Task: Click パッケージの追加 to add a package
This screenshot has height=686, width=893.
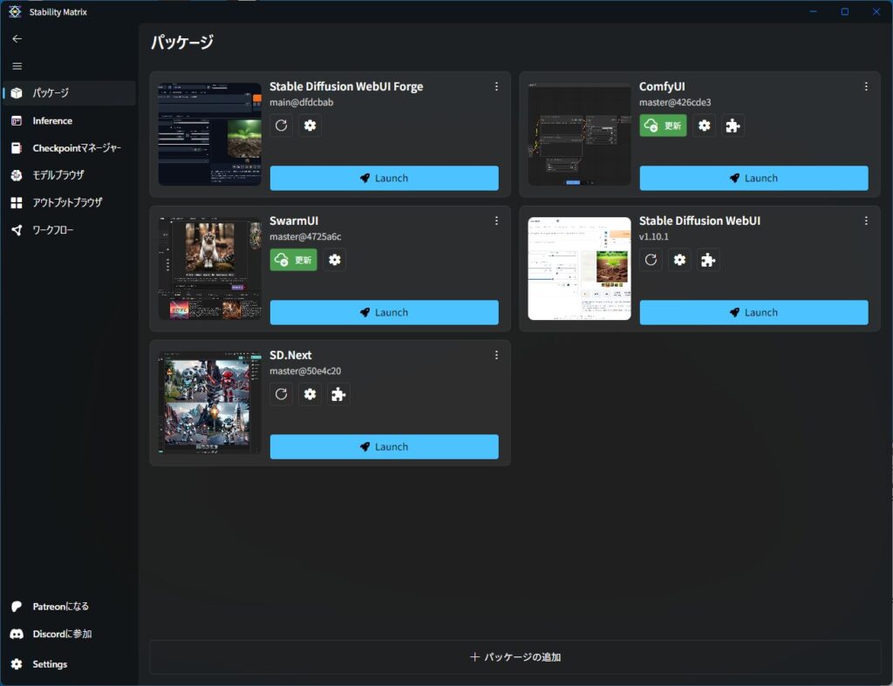Action: pos(515,657)
